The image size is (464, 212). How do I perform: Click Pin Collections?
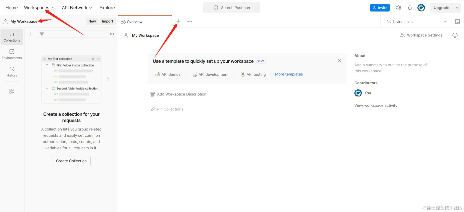click(x=167, y=109)
